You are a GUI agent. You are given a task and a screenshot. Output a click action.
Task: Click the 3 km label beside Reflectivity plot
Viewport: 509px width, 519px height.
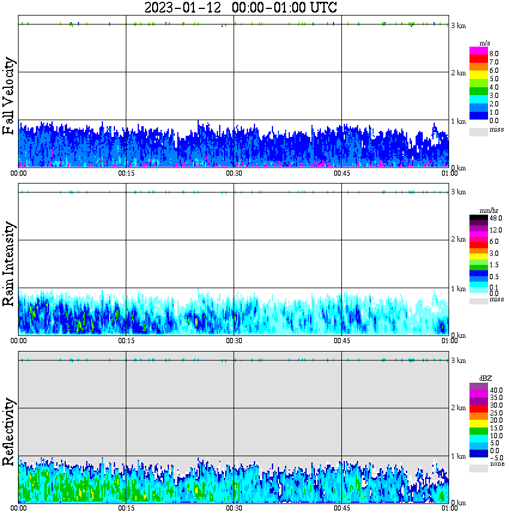pyautogui.click(x=459, y=361)
